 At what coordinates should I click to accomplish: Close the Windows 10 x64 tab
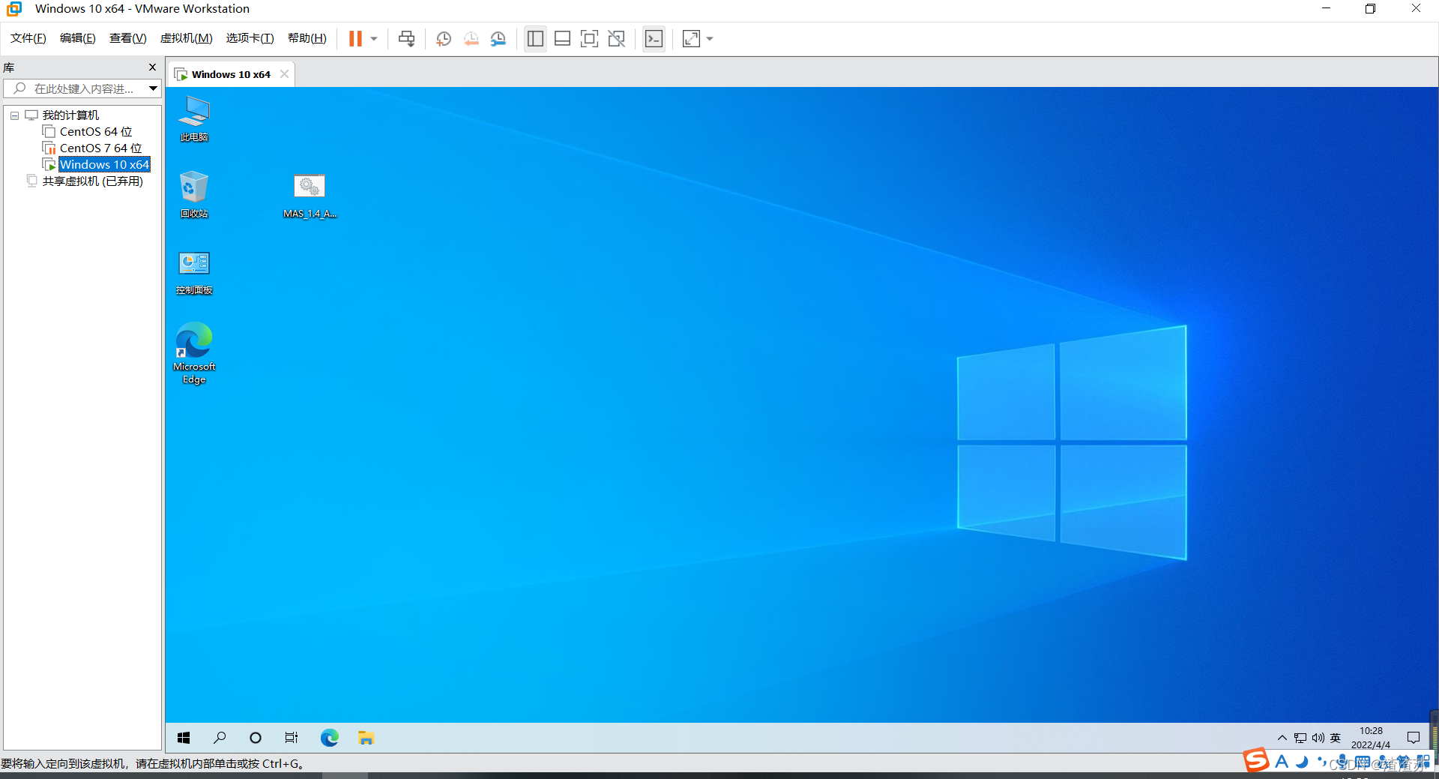pos(285,74)
